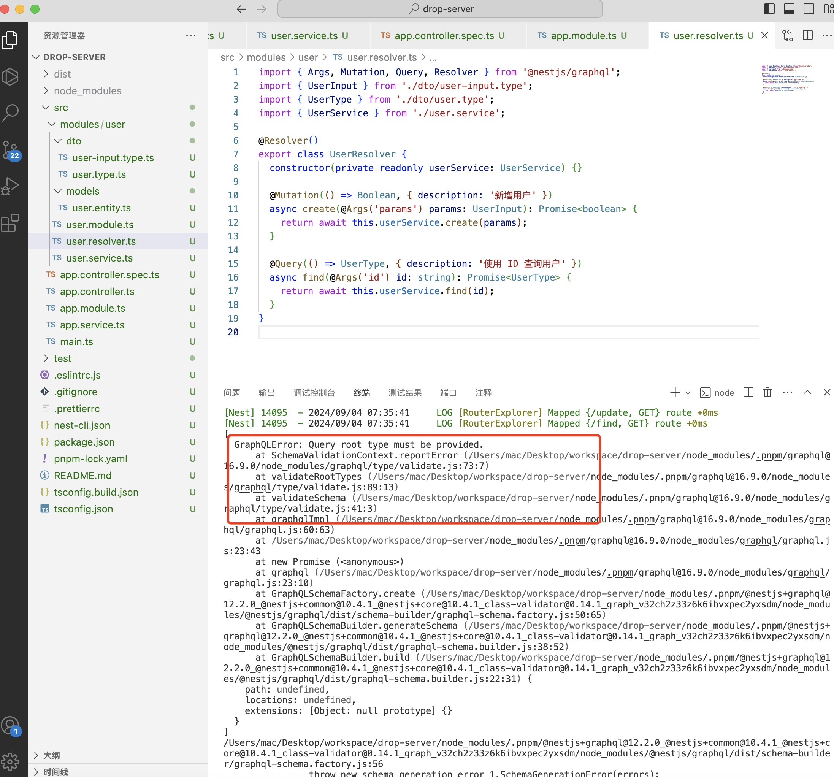
Task: Switch to the 调试控制台 panel tab
Action: [x=314, y=393]
